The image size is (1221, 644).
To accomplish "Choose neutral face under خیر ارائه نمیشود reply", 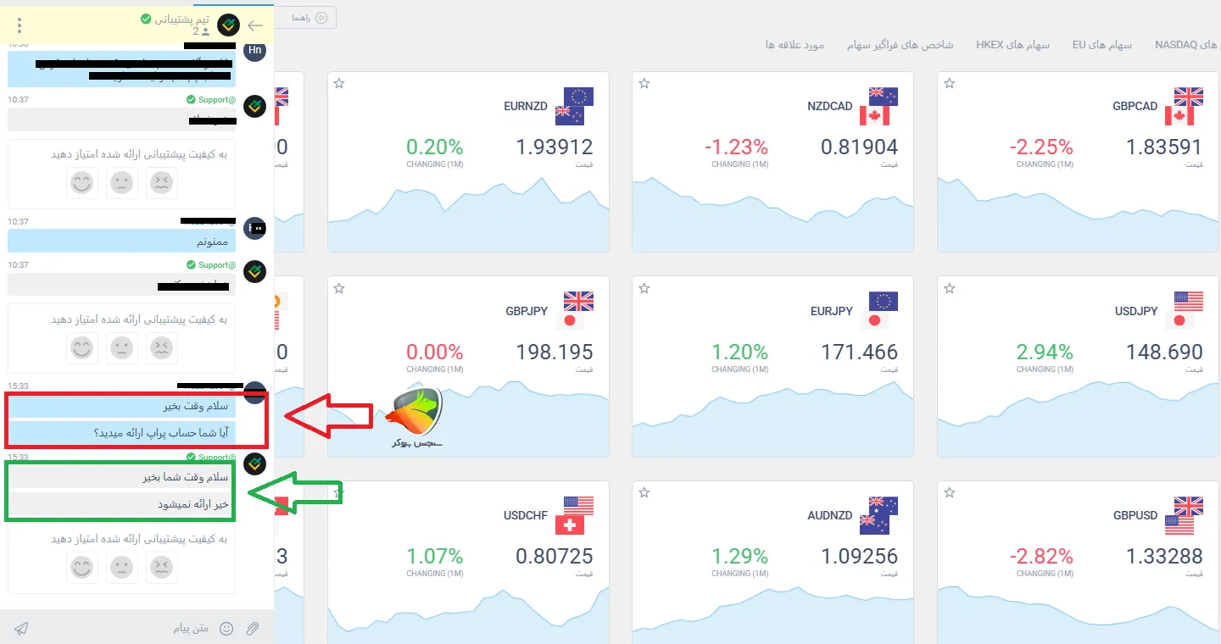I will pyautogui.click(x=122, y=567).
